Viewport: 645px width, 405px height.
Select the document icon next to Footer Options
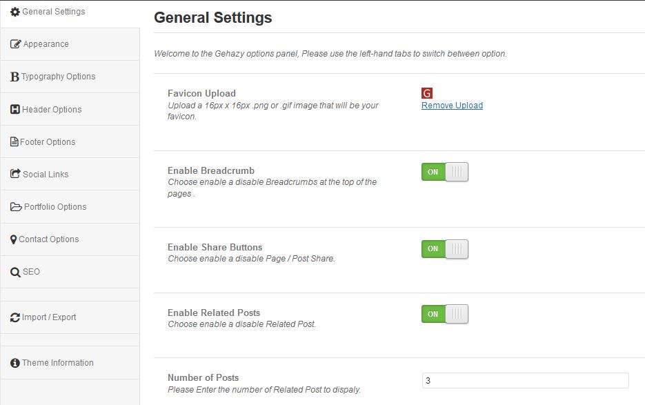pos(15,141)
